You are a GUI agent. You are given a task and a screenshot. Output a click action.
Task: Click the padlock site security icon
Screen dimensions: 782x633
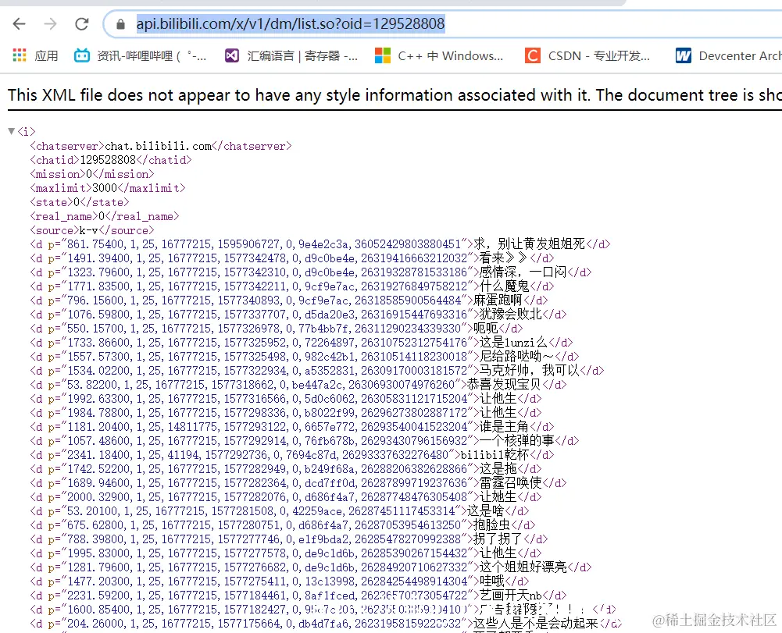pyautogui.click(x=120, y=24)
